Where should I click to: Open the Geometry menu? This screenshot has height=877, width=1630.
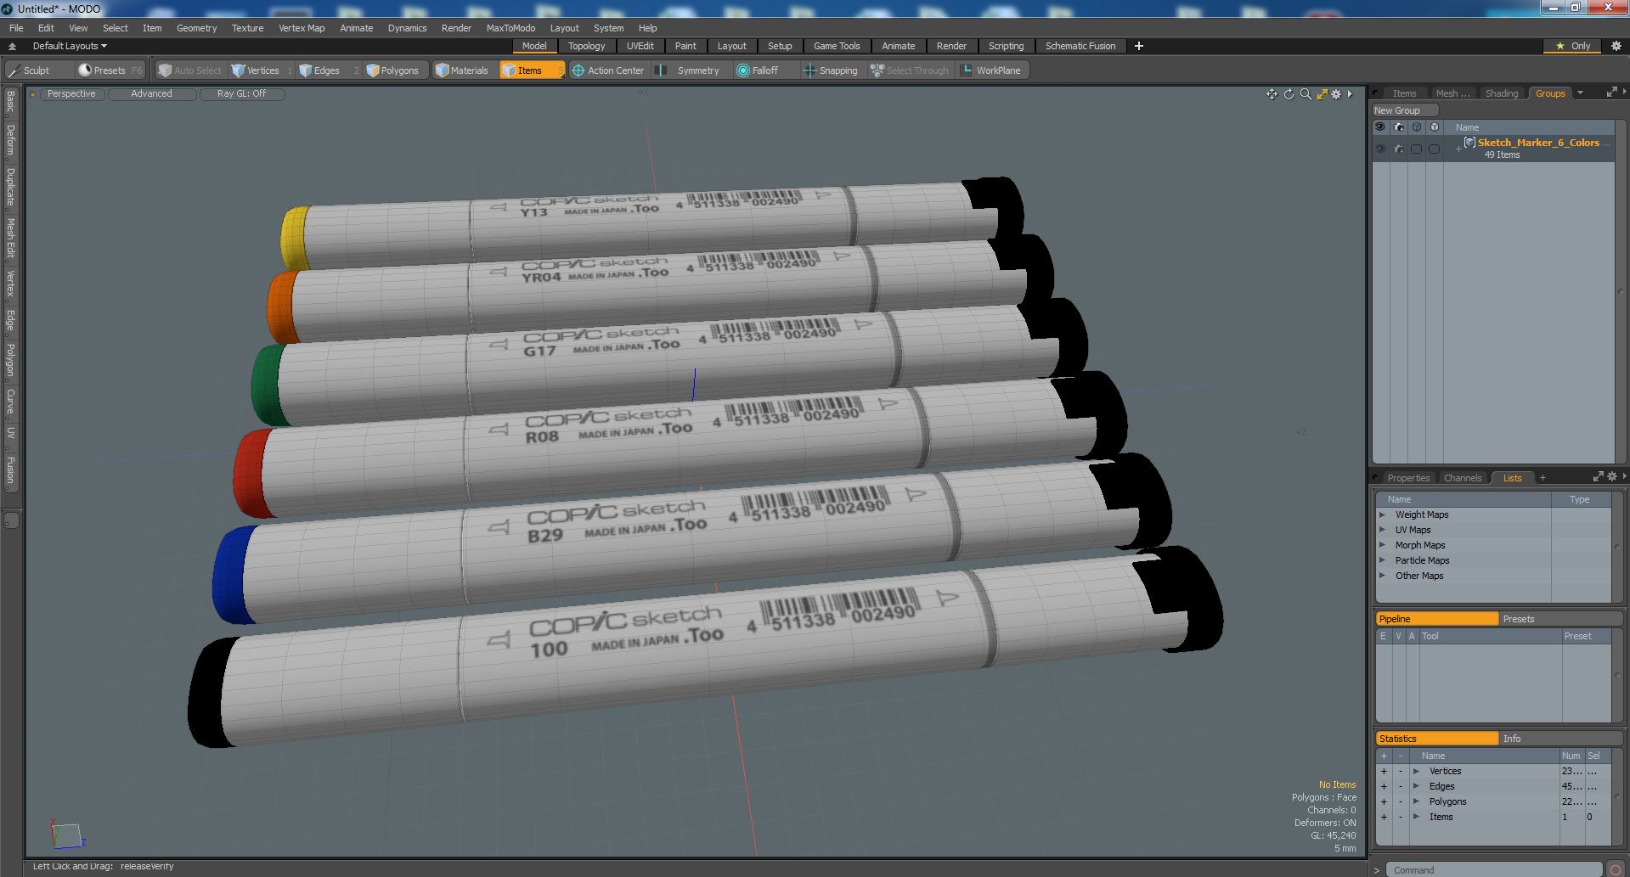click(196, 28)
